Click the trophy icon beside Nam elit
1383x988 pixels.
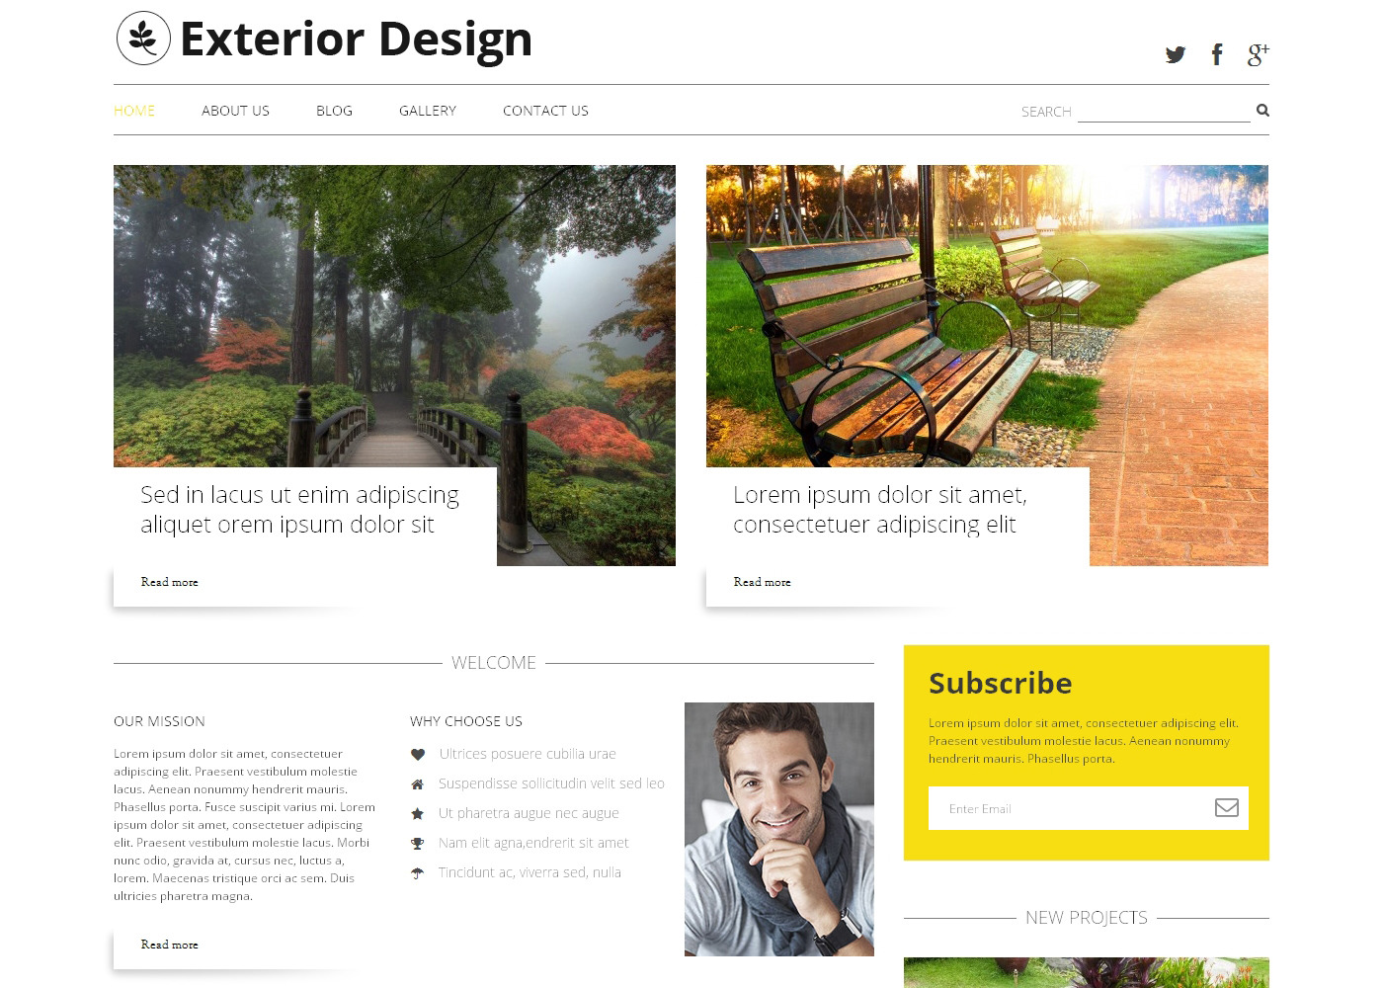pos(418,843)
